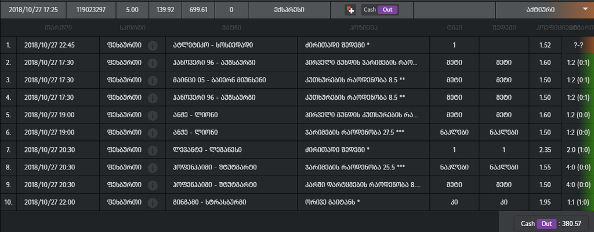The height and width of the screenshot is (232, 594).
Task: Click possible win value 699.61
Action: (x=198, y=10)
